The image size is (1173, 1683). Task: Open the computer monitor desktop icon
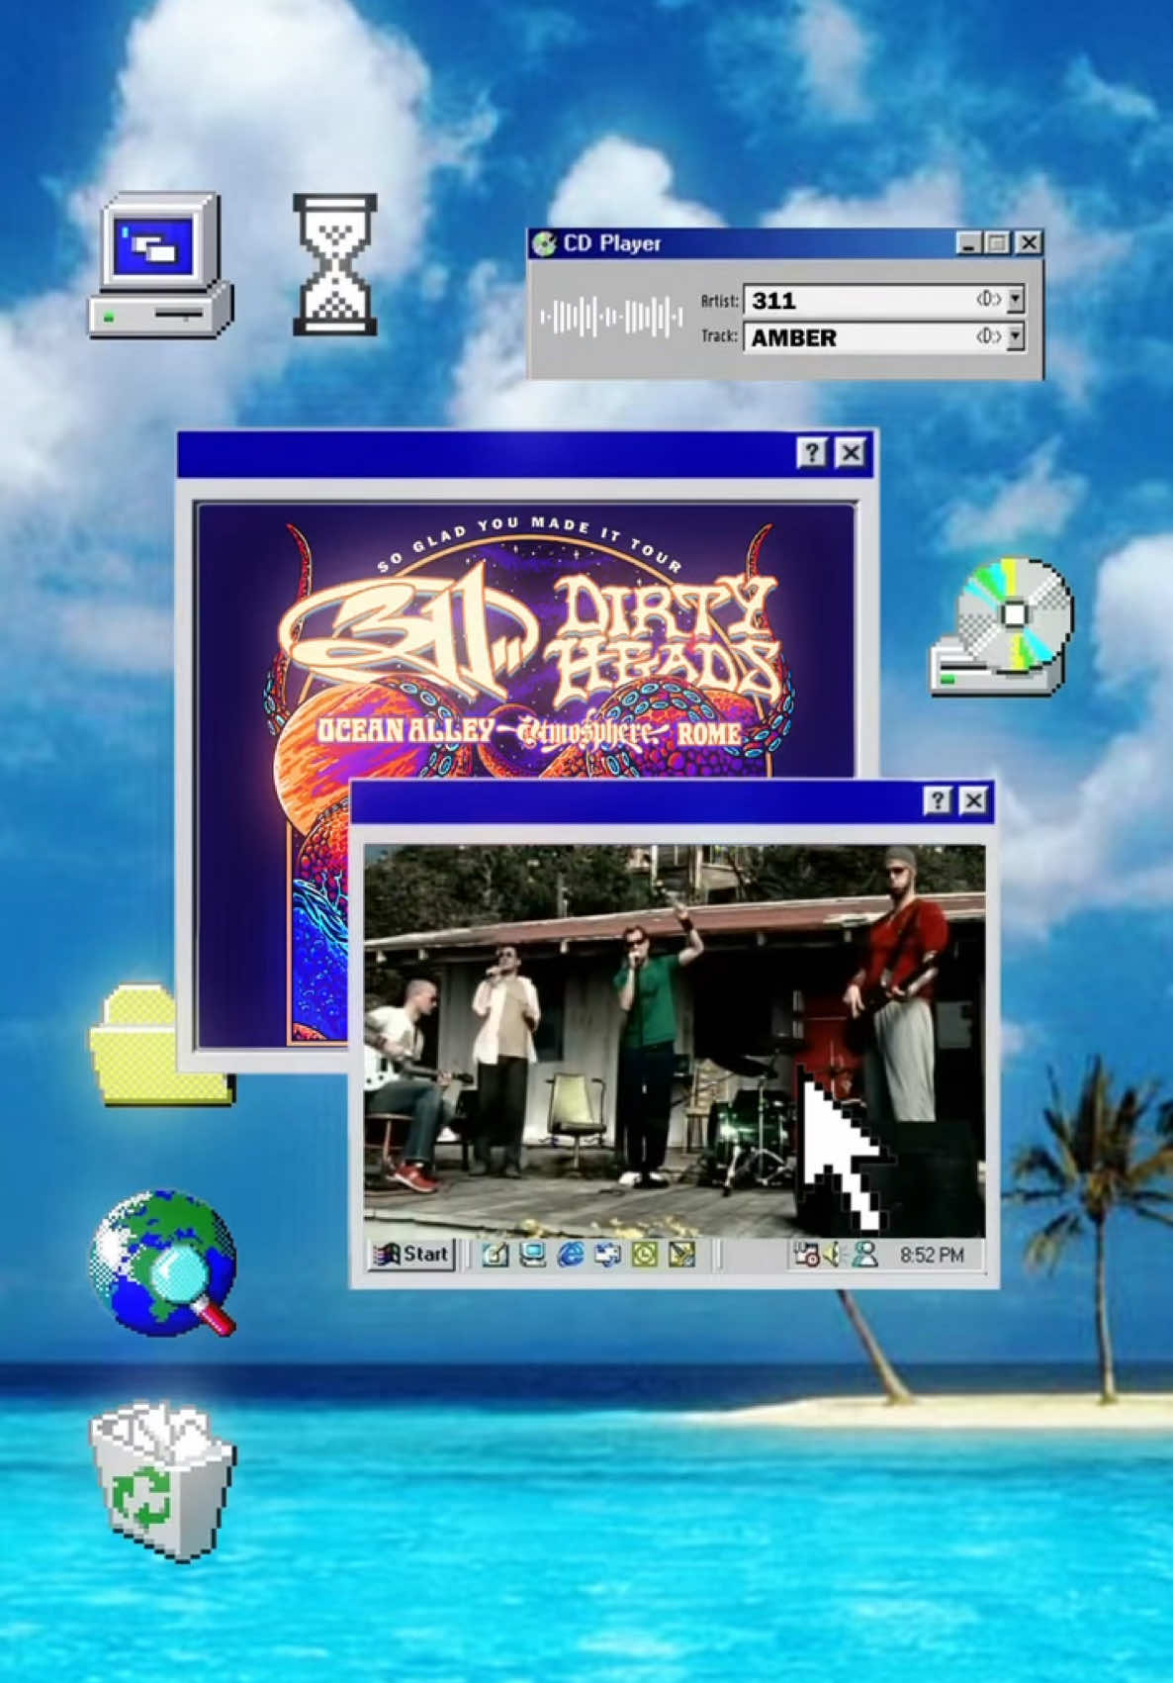pyautogui.click(x=161, y=265)
